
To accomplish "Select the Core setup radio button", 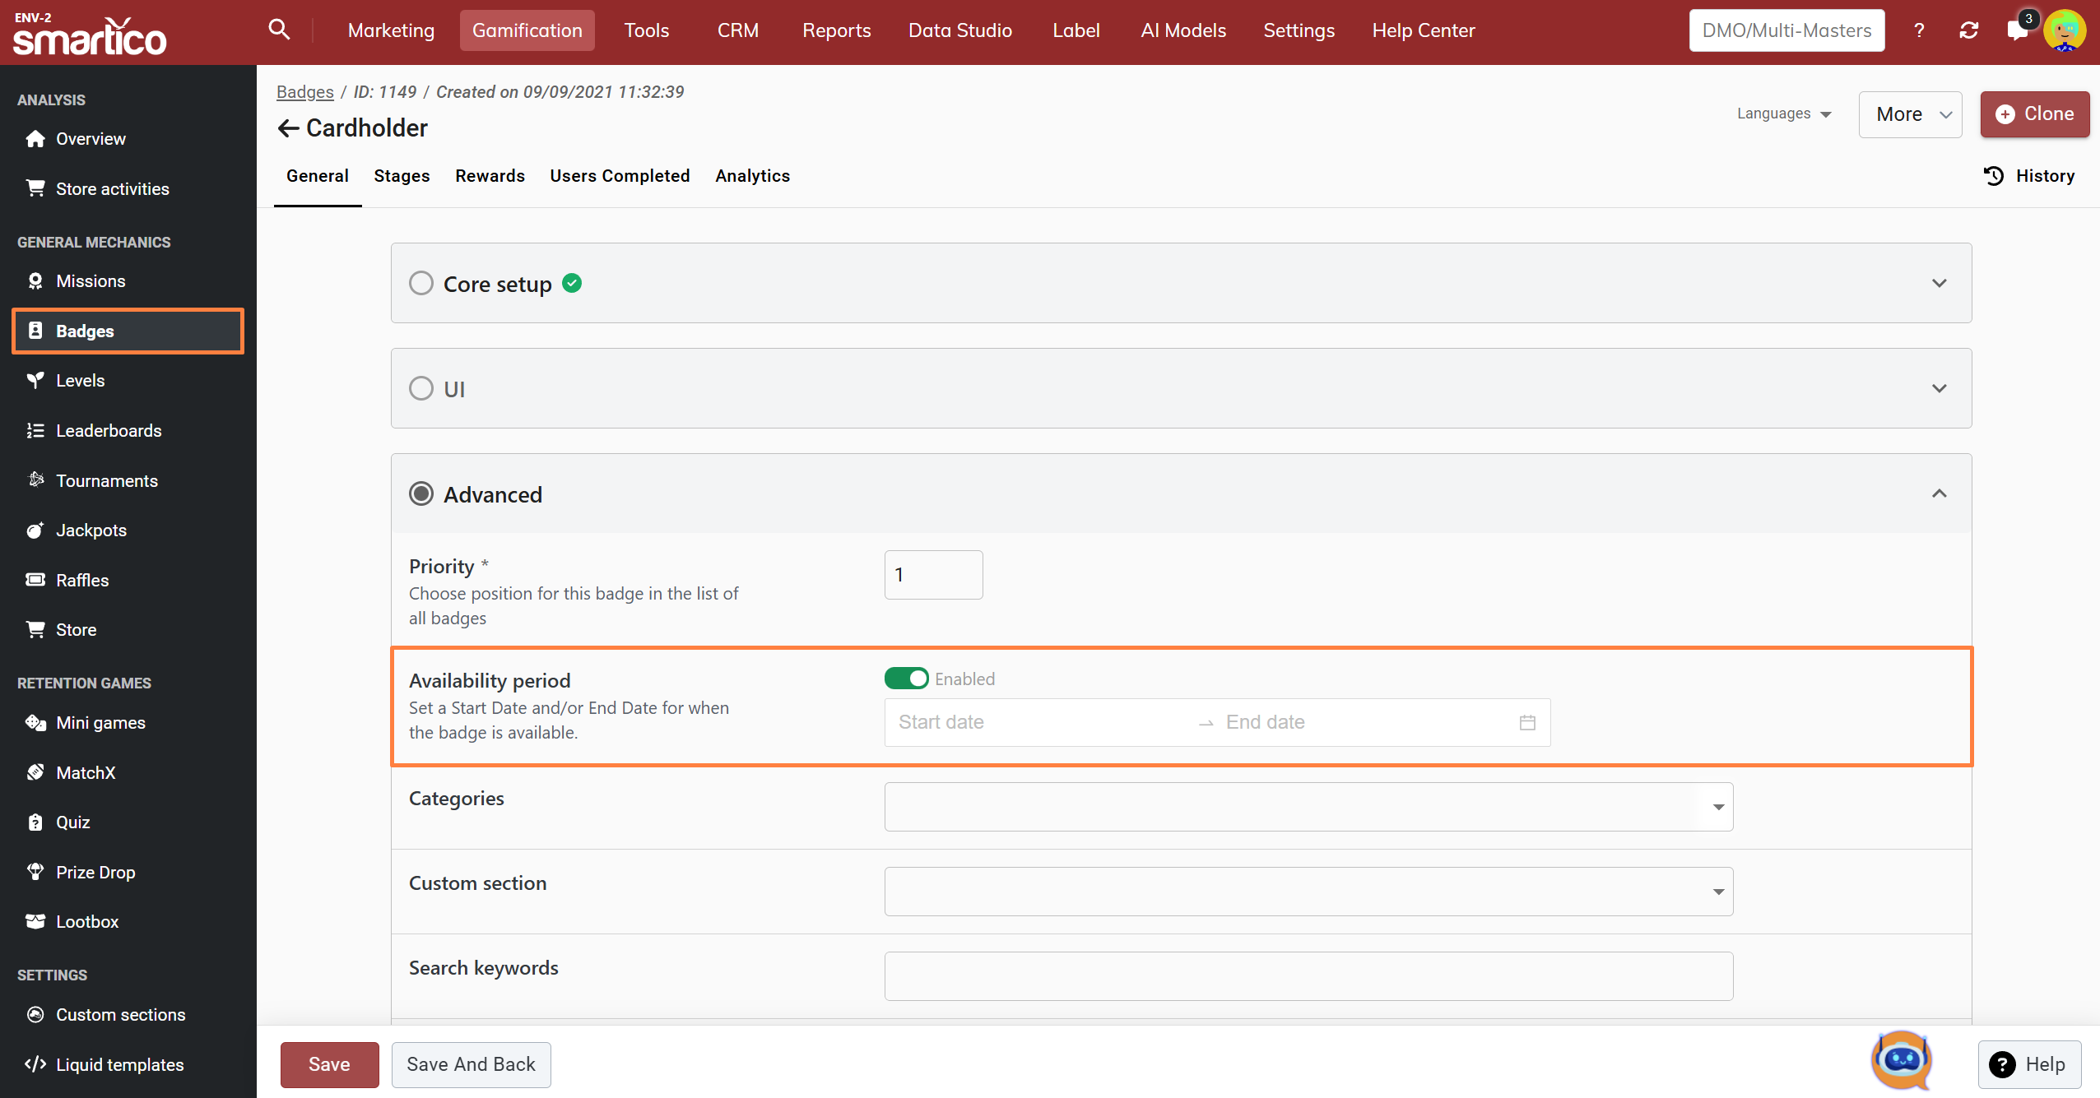I will pyautogui.click(x=421, y=283).
